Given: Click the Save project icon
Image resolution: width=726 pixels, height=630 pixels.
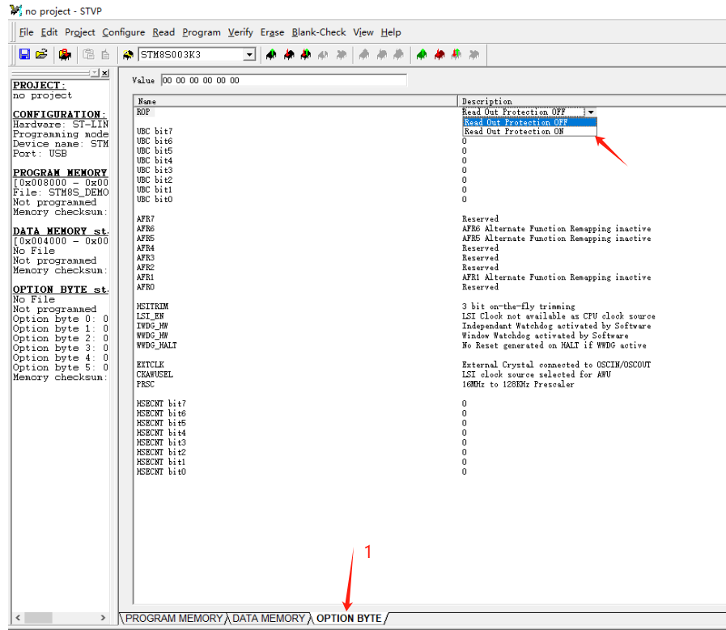Looking at the screenshot, I should [x=24, y=54].
